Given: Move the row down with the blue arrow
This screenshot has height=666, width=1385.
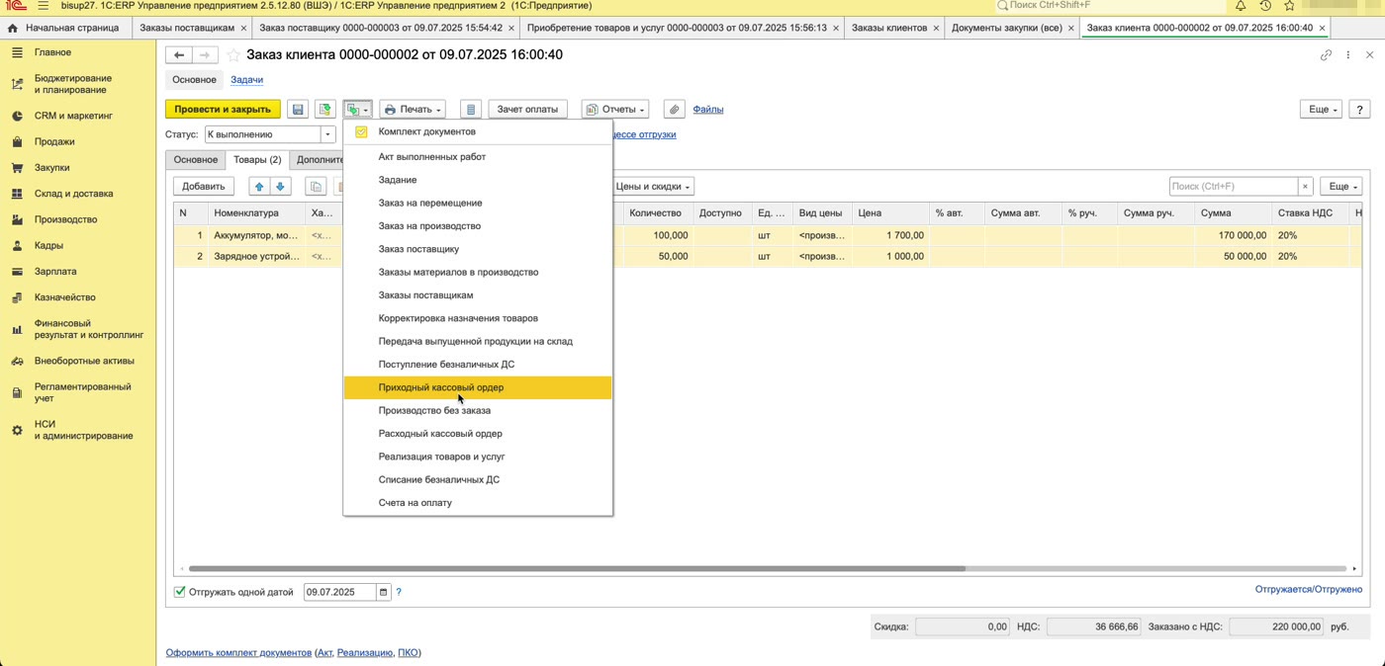Looking at the screenshot, I should (x=280, y=186).
